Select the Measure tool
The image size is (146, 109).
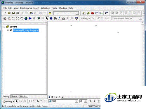click(x=64, y=18)
